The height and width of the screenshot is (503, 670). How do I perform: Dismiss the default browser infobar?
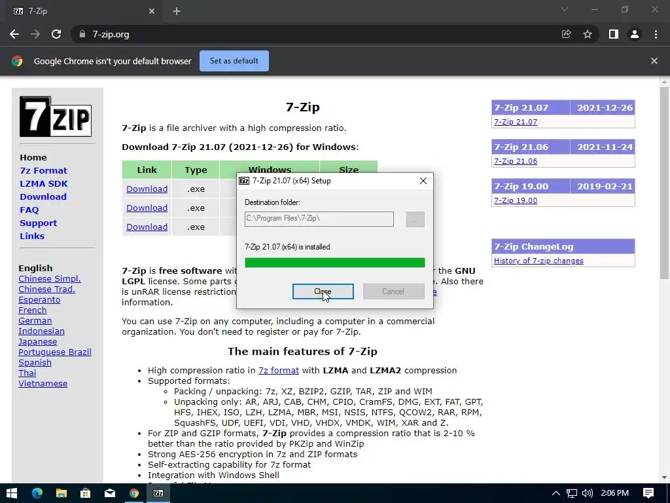[654, 61]
